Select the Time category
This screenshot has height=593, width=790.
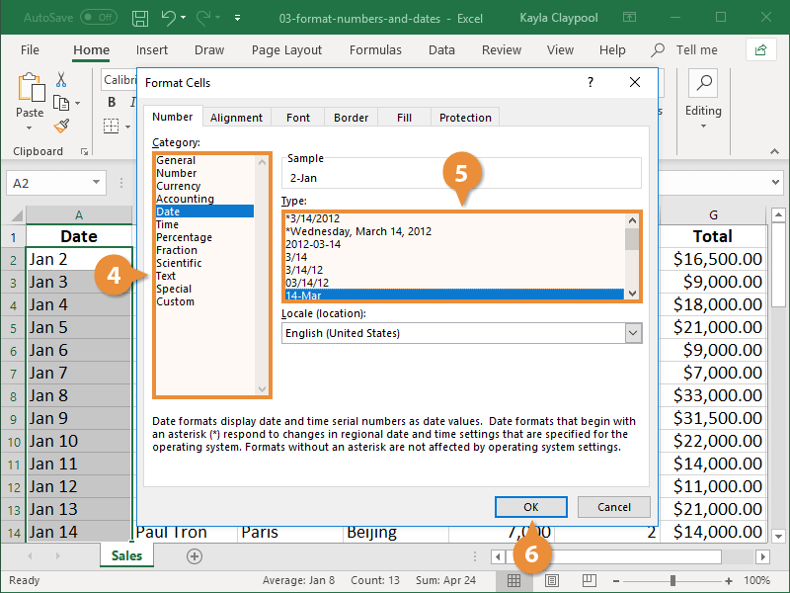167,224
